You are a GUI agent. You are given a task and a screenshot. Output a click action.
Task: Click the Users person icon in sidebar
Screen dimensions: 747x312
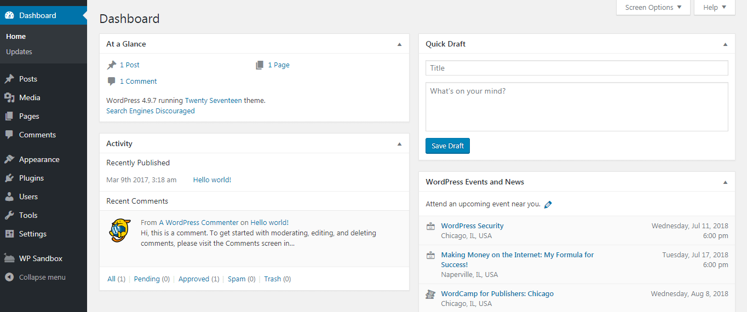pos(9,197)
